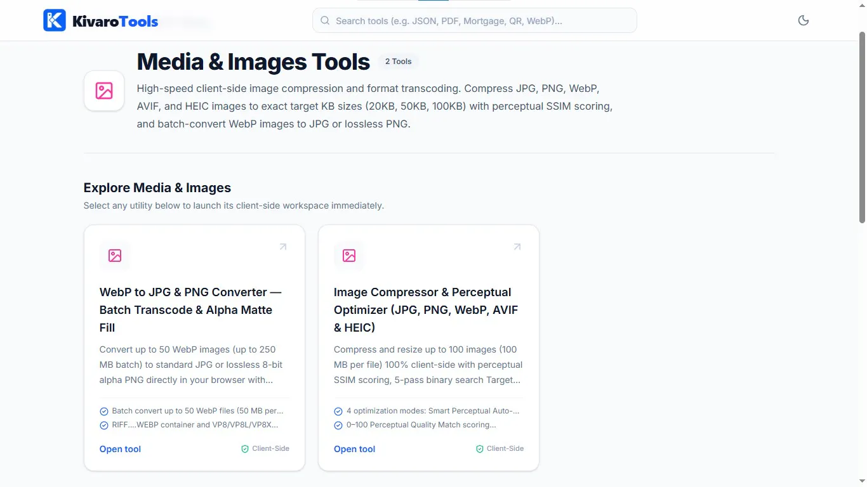867x487 pixels.
Task: Open tool link for Image Compressor
Action: pyautogui.click(x=354, y=449)
